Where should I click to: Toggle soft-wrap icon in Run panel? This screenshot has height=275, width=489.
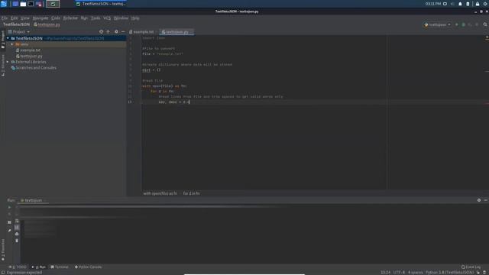17,221
